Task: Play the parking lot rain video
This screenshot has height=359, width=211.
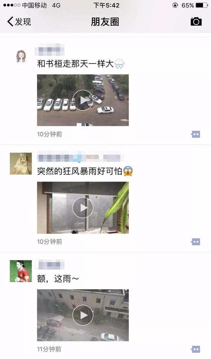Action: 83,100
